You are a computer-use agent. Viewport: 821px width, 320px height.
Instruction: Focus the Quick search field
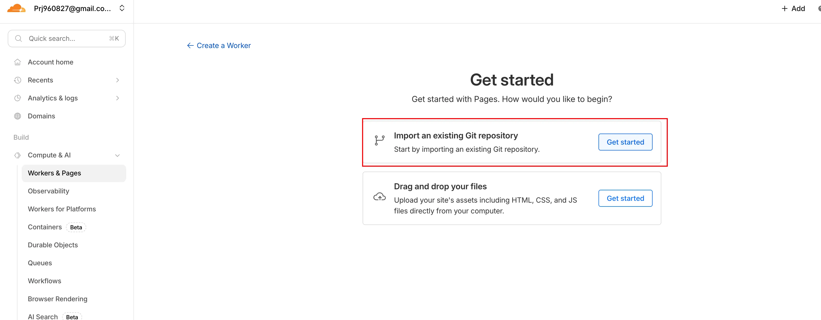pyautogui.click(x=67, y=39)
